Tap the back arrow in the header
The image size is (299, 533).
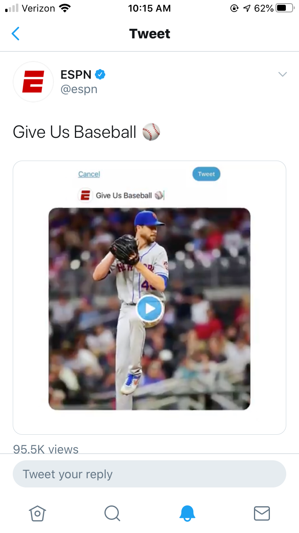[x=16, y=34]
